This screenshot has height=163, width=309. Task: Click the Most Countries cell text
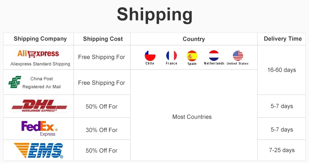[x=192, y=117]
